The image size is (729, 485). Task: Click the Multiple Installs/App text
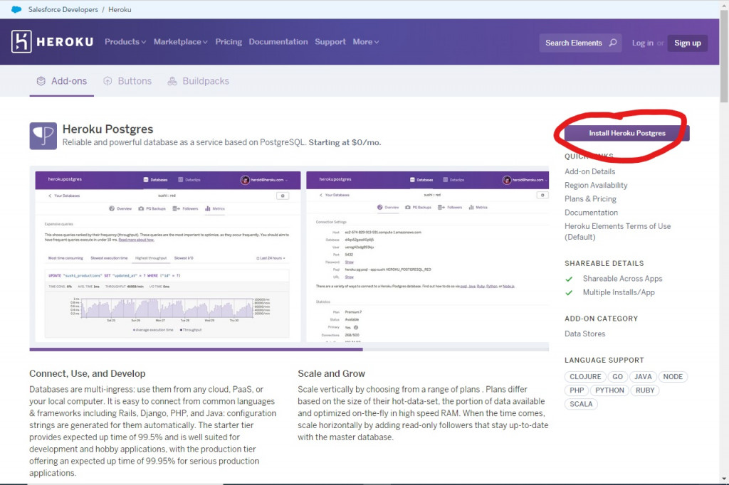coord(619,292)
